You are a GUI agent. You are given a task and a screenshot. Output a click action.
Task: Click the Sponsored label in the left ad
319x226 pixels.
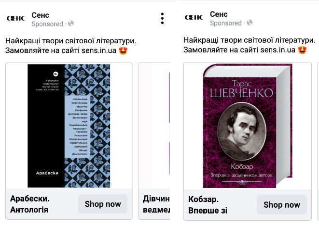[x=47, y=24]
